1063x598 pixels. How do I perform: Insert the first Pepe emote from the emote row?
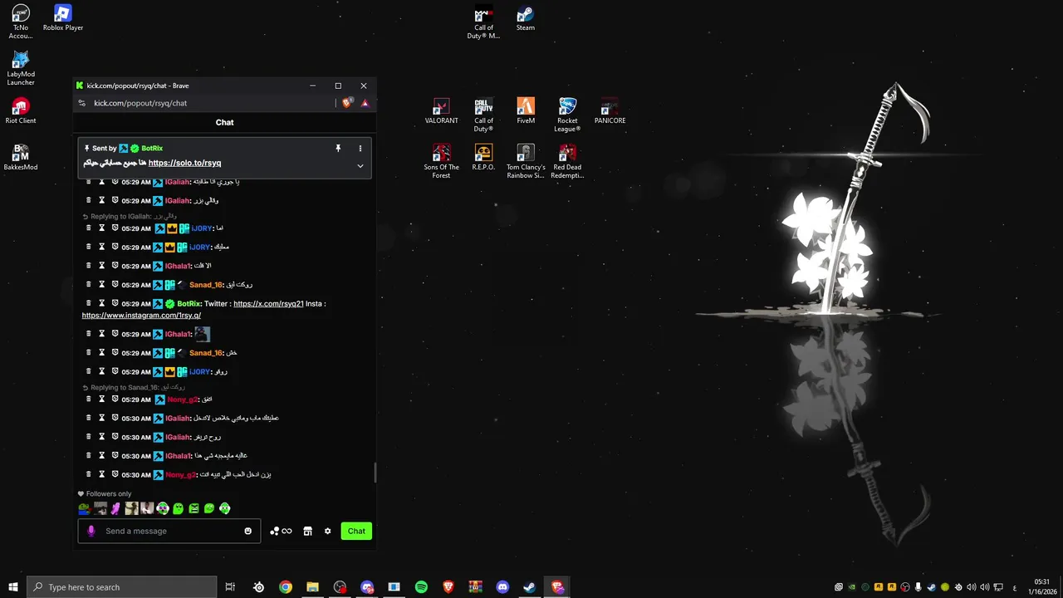pyautogui.click(x=84, y=508)
